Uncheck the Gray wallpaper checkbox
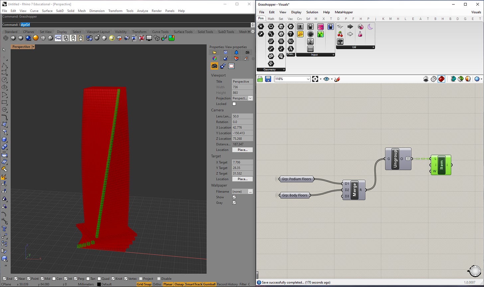Screen dimensions: 484x287 click(x=234, y=203)
